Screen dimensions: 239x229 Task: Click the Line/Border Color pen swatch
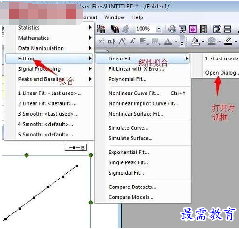click(229, 42)
